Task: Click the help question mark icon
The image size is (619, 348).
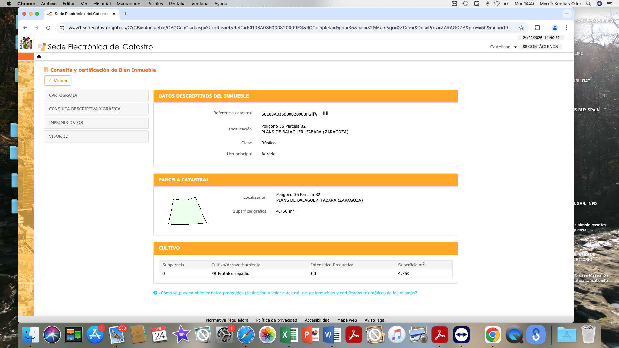Action: [x=155, y=293]
